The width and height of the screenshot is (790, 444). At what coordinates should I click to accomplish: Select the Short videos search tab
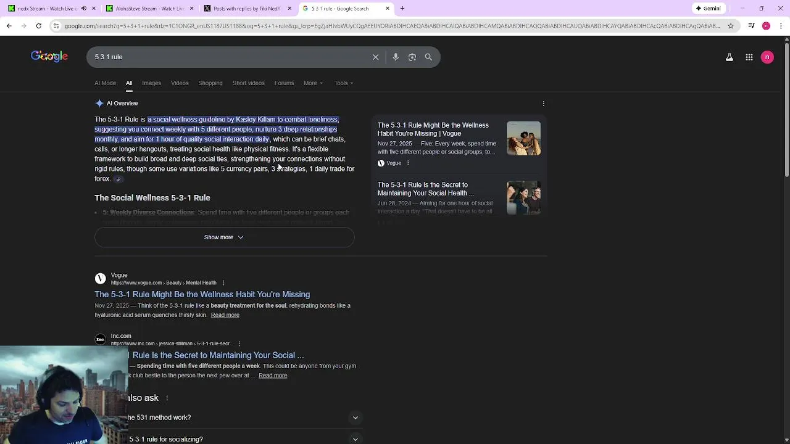pyautogui.click(x=248, y=83)
